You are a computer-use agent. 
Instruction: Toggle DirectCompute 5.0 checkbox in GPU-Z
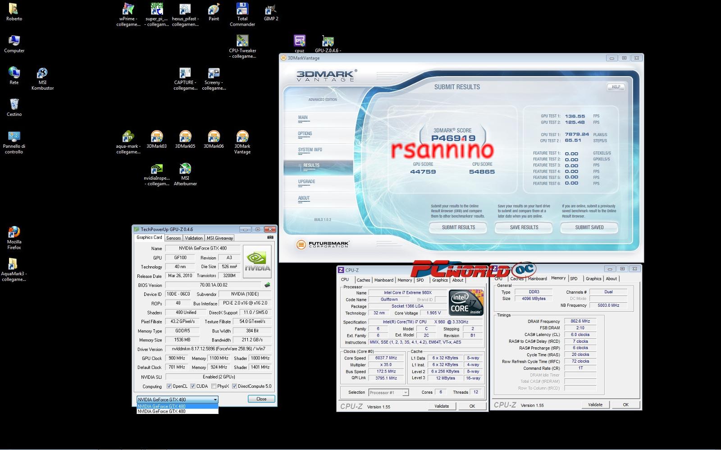[x=234, y=386]
